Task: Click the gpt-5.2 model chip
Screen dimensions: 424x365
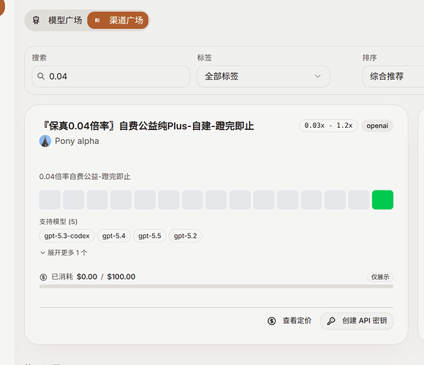Action: point(185,236)
